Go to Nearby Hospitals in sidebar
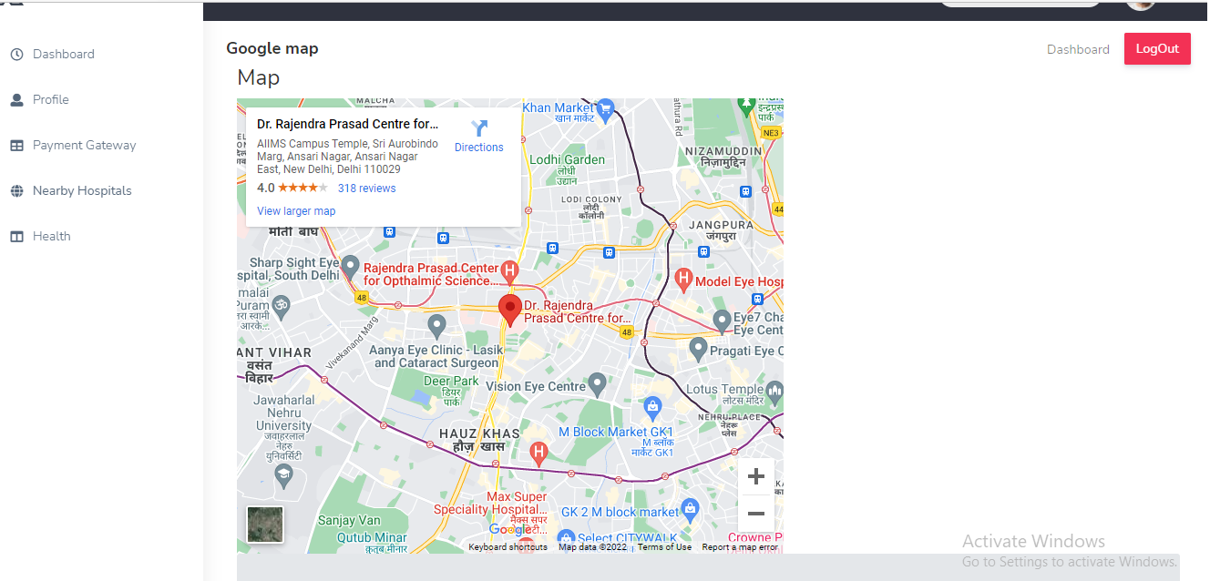 coord(82,190)
